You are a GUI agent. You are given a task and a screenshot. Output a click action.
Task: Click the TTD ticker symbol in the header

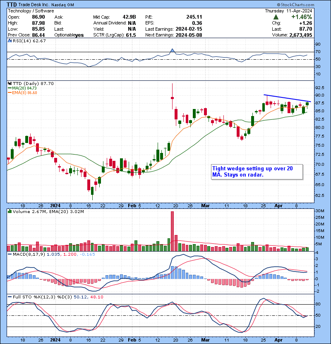pyautogui.click(x=12, y=5)
